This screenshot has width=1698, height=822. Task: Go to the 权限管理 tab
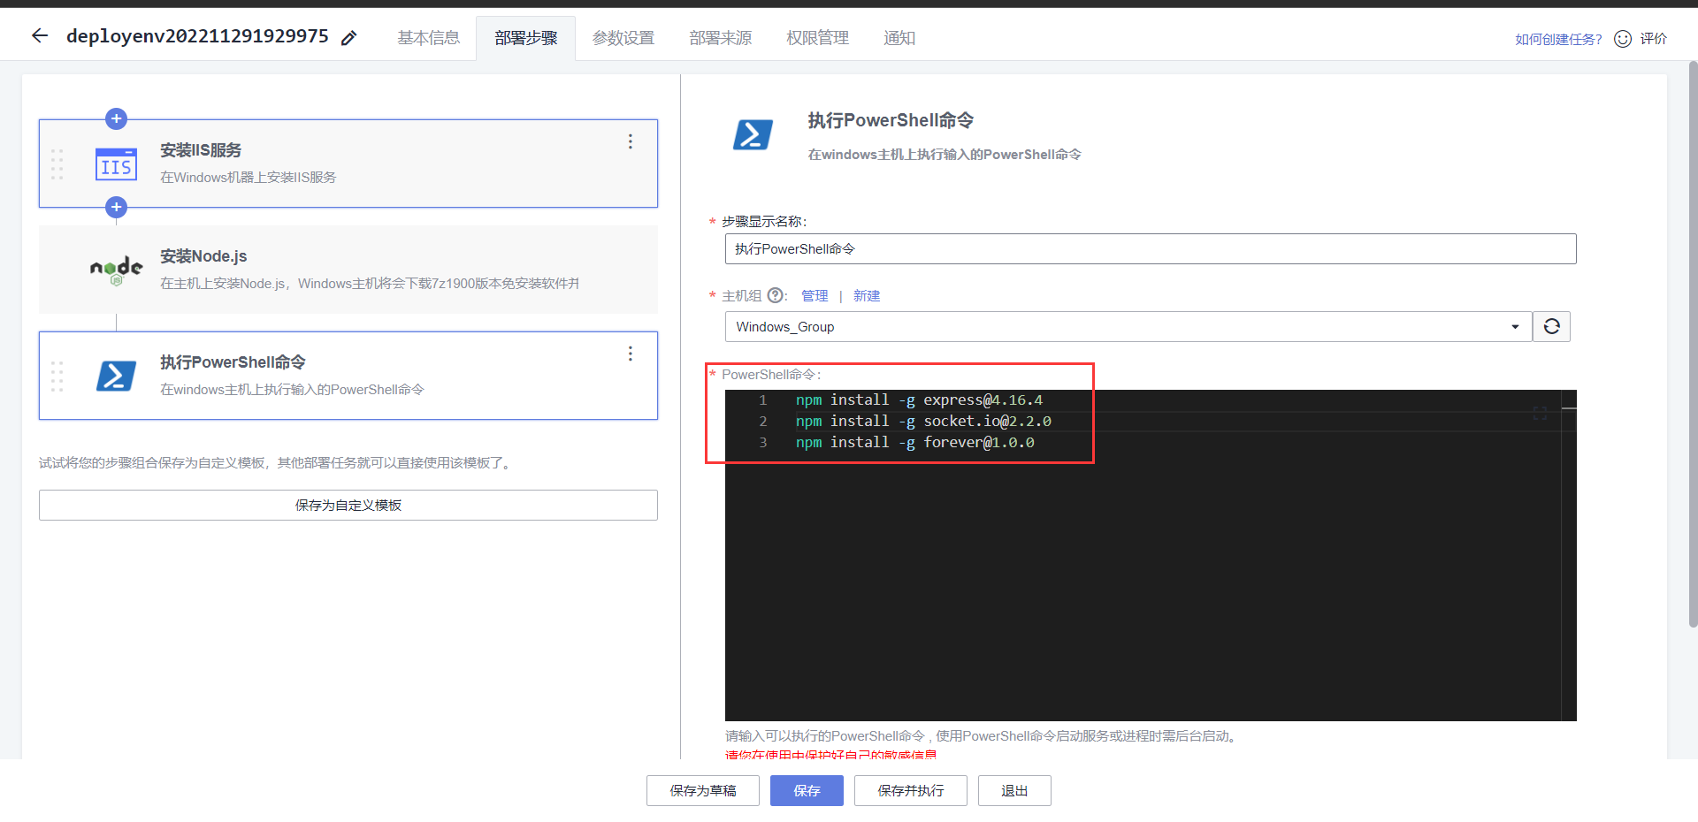(x=818, y=38)
